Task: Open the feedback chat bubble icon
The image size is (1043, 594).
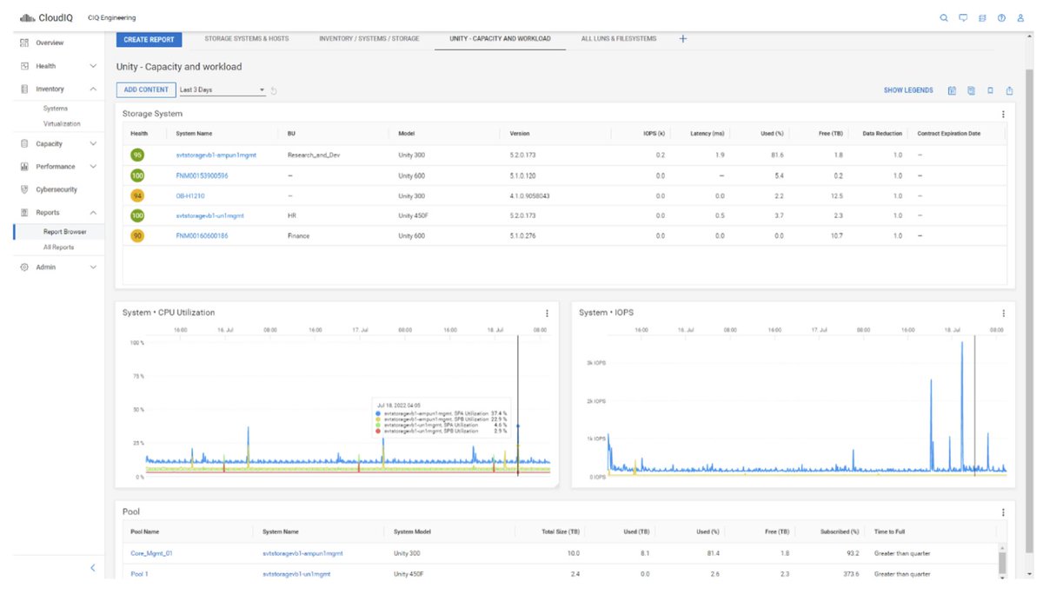Action: pyautogui.click(x=963, y=17)
